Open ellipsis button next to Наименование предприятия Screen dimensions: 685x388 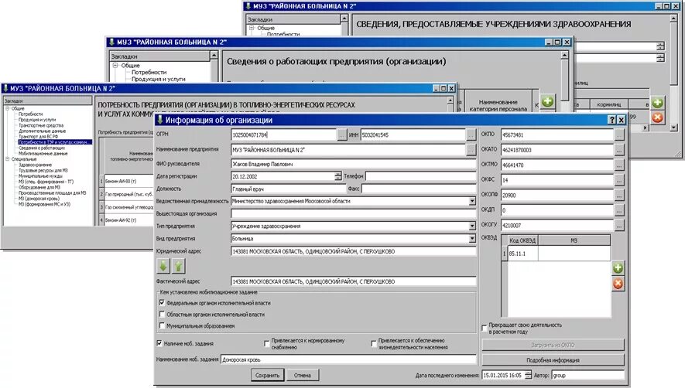tap(471, 150)
